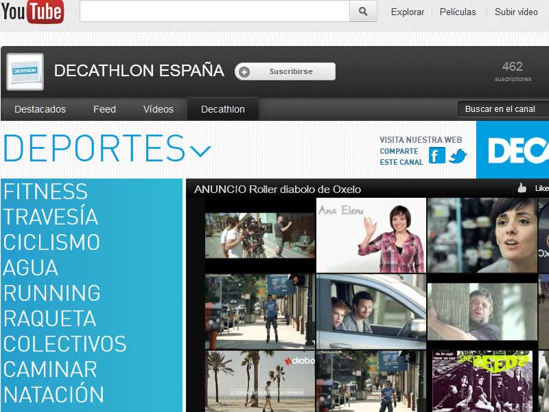The width and height of the screenshot is (549, 412).
Task: Select the RAQUETA sport category
Action: (x=49, y=319)
